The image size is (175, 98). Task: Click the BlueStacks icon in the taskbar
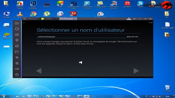point(86,96)
